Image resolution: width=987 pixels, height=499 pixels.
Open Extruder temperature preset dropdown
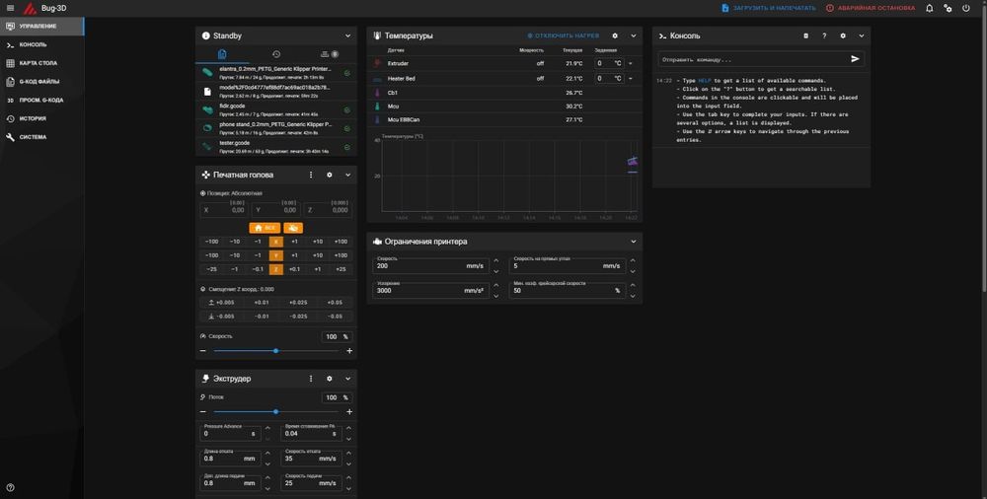point(631,63)
